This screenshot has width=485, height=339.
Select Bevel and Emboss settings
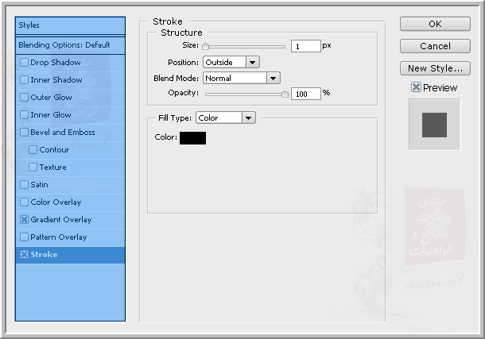[62, 133]
